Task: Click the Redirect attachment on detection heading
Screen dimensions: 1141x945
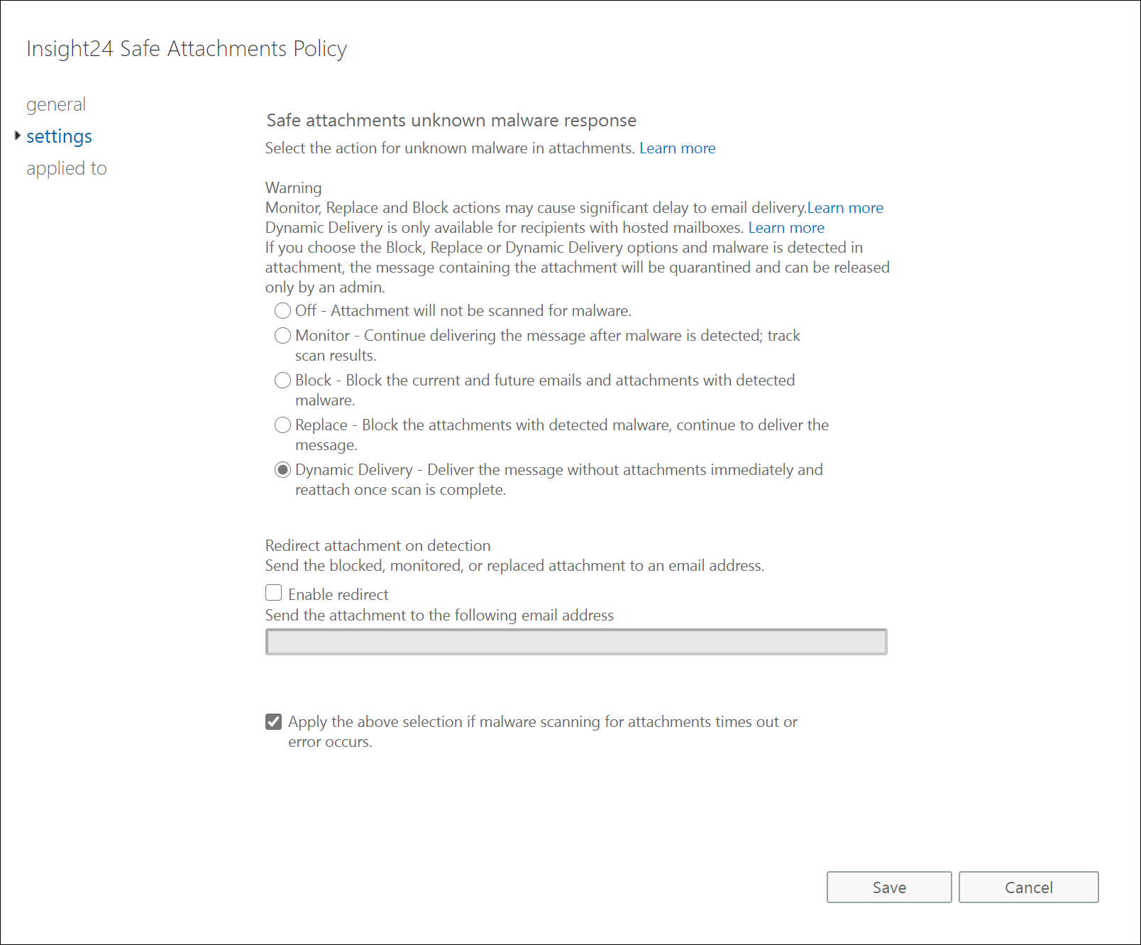Action: click(x=378, y=546)
